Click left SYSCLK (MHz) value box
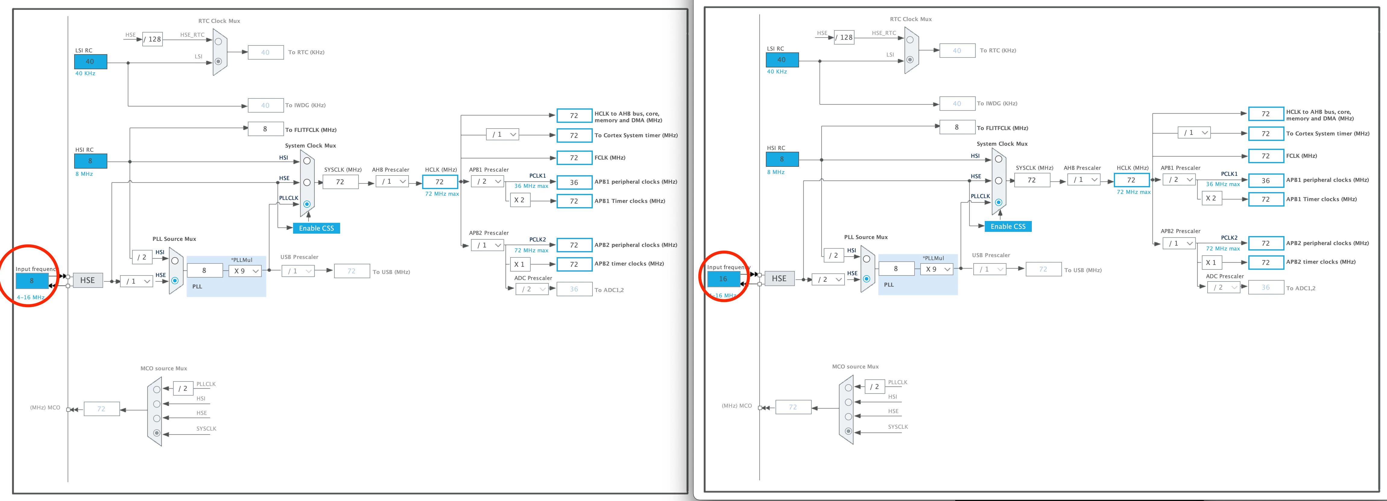Screen dimensions: 1387x501 click(x=340, y=182)
